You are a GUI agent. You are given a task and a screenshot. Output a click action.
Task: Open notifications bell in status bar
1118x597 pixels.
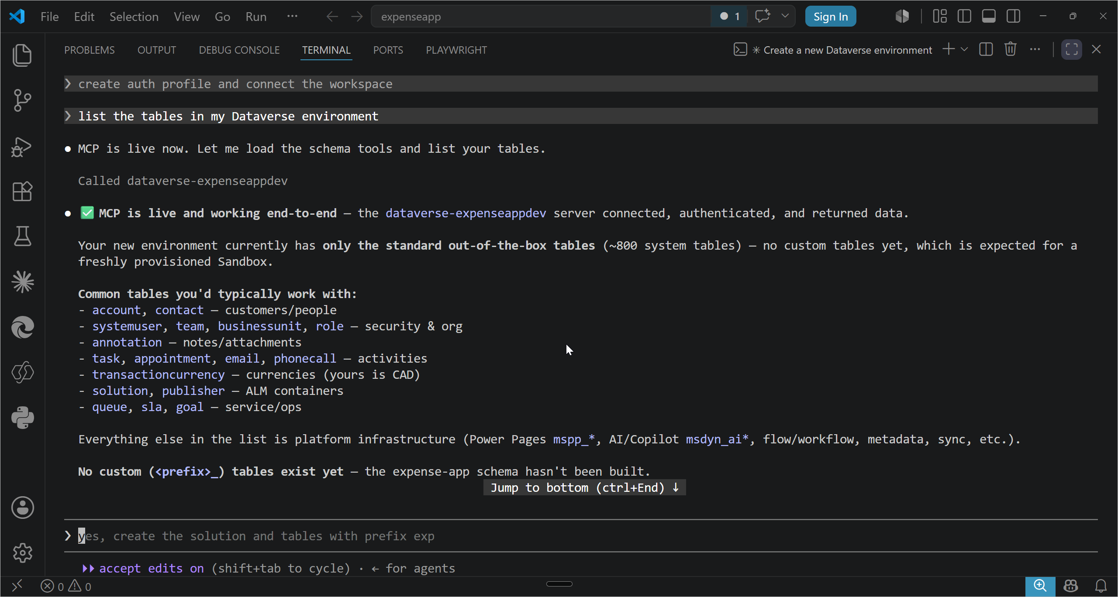click(1101, 586)
